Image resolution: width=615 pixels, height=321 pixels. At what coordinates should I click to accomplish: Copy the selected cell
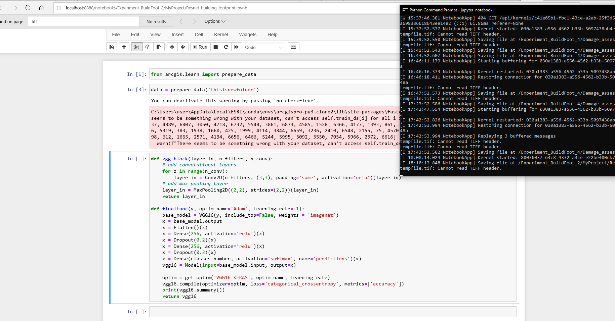click(148, 47)
